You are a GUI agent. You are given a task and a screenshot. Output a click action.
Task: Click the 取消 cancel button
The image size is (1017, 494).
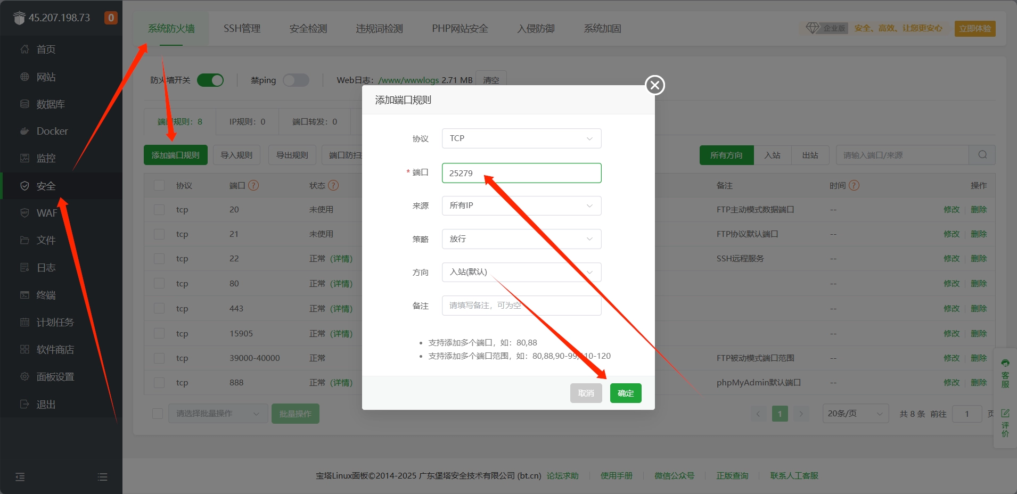[586, 393]
